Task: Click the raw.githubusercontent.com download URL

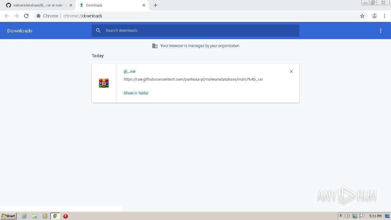Action: click(x=193, y=79)
